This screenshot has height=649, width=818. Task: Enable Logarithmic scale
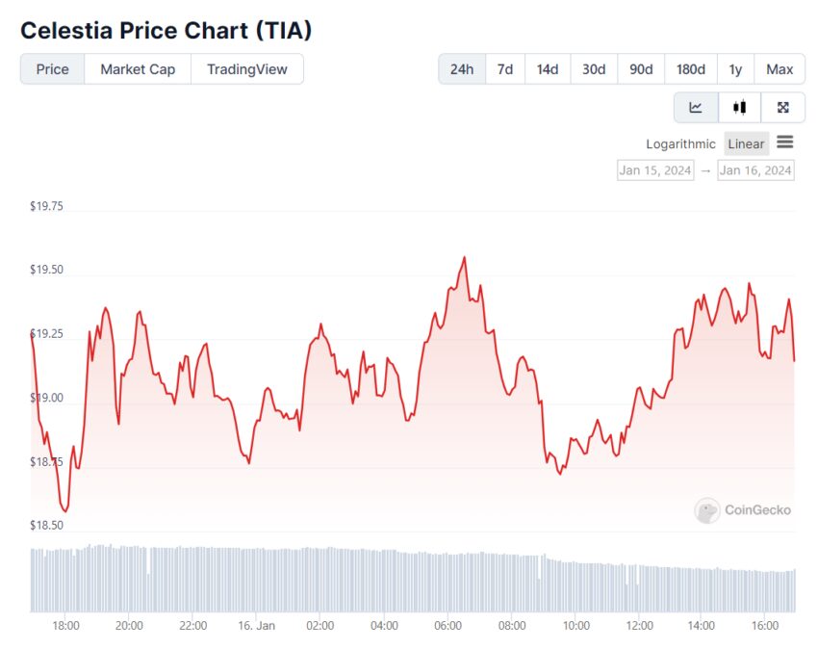click(680, 143)
